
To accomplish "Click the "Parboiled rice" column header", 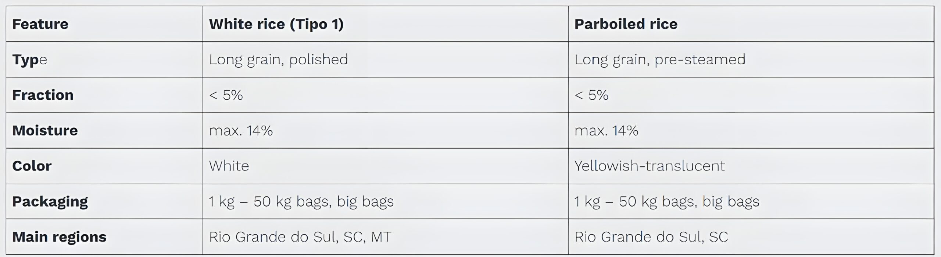I will (626, 24).
